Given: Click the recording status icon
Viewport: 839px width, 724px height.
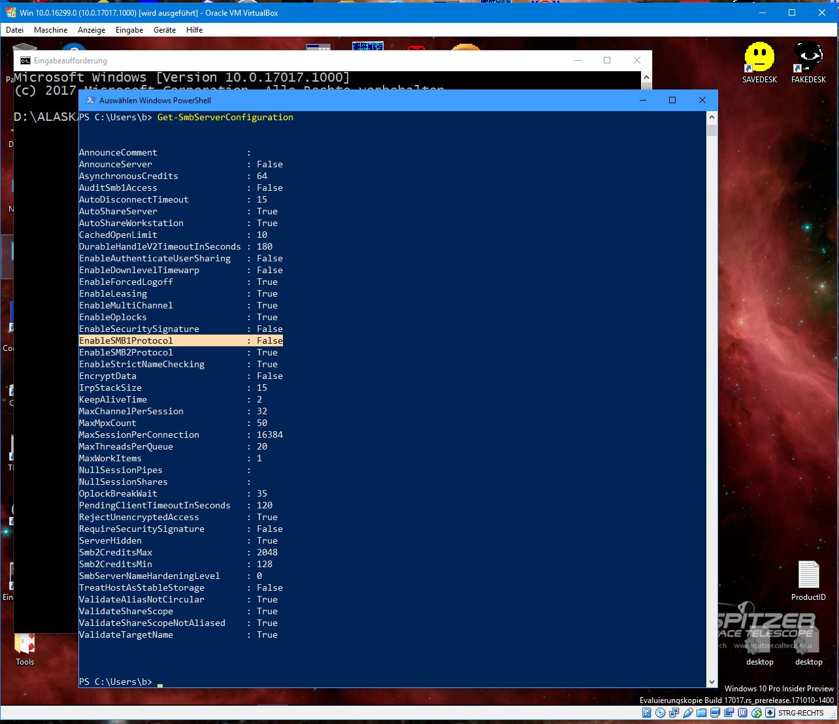Looking at the screenshot, I should (688, 712).
